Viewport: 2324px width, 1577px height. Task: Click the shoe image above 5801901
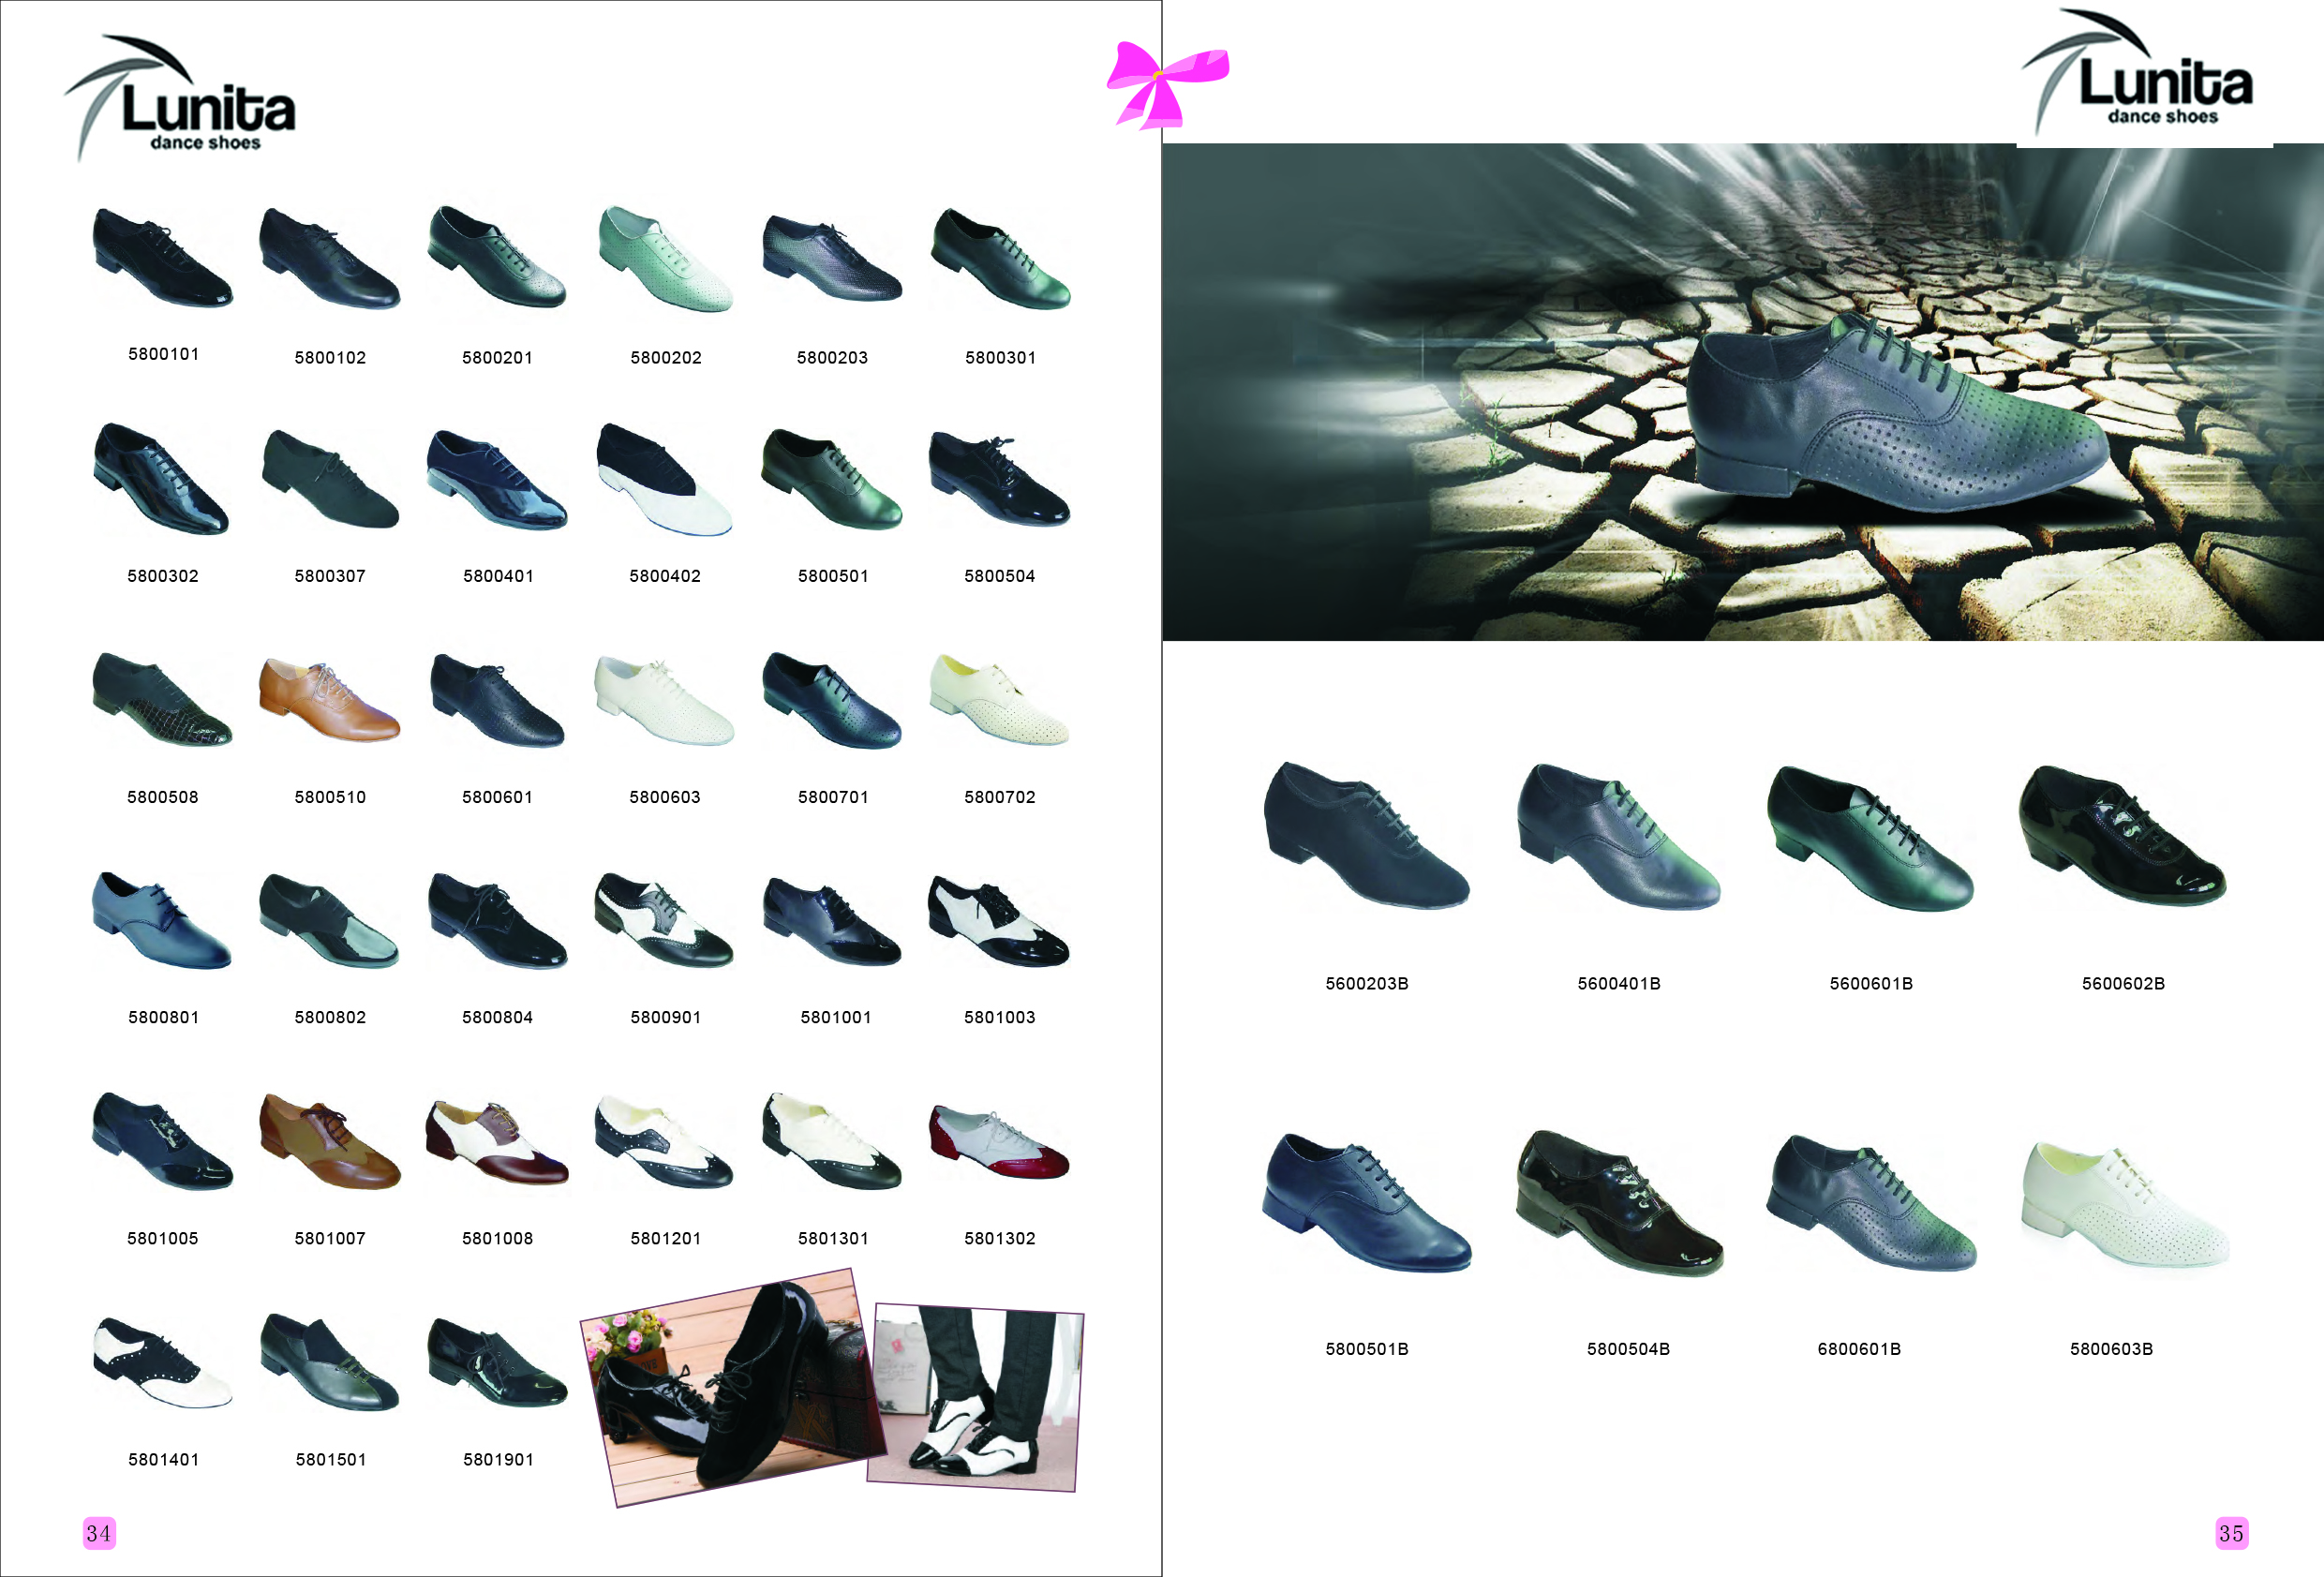(497, 1362)
